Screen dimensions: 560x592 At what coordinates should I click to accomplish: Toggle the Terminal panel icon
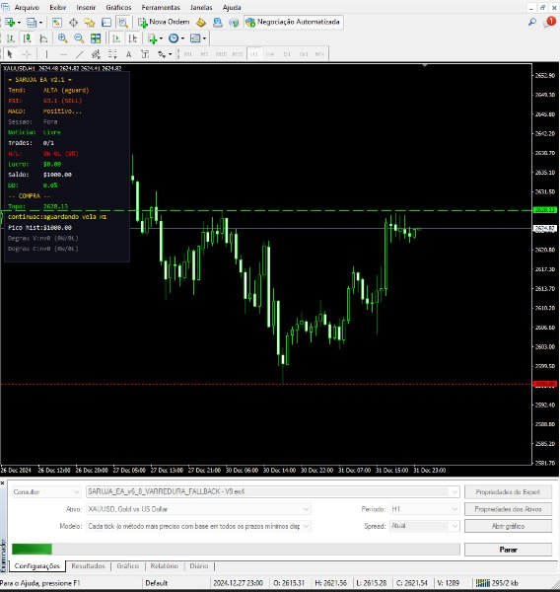click(106, 23)
